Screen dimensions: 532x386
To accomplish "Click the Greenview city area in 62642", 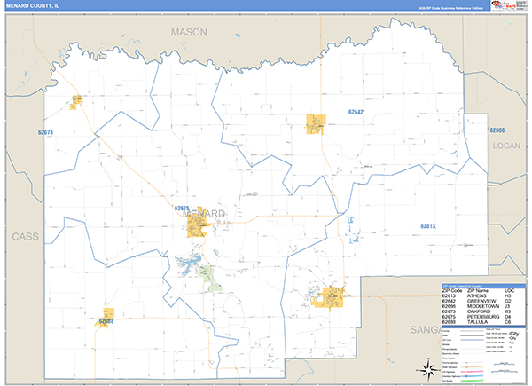I will [316, 124].
